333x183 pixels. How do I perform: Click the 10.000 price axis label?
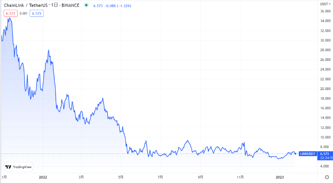[x=325, y=137]
